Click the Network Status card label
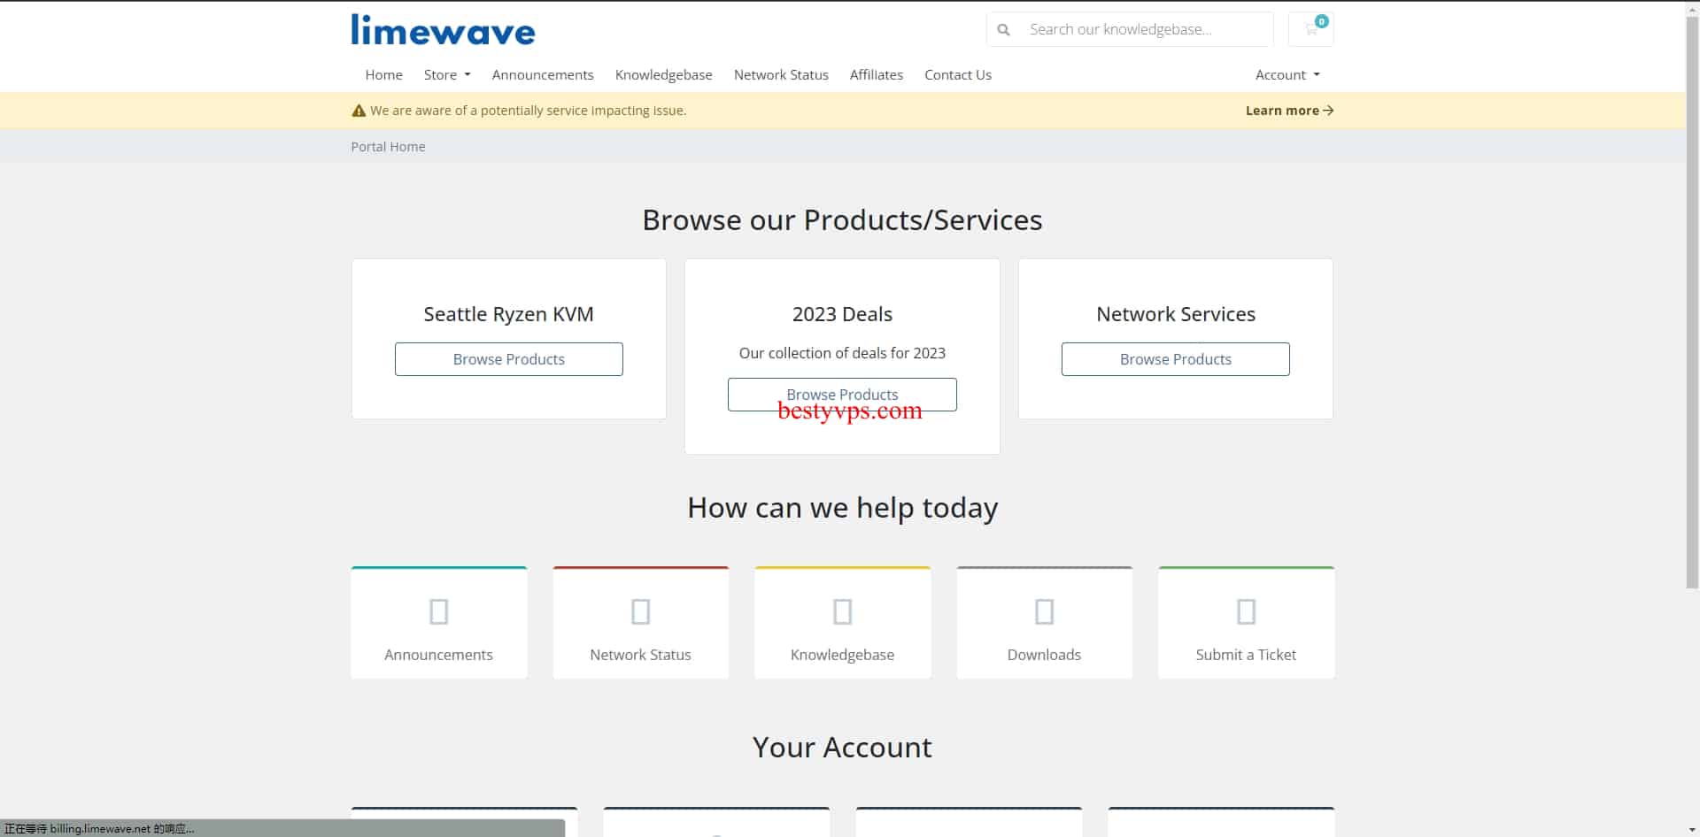 click(640, 655)
